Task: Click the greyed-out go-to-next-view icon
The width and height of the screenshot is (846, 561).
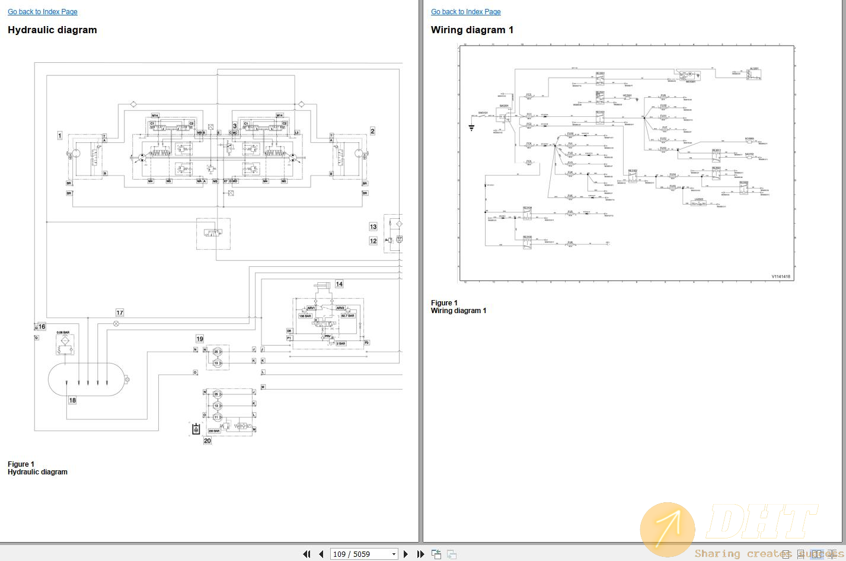Action: coord(452,554)
